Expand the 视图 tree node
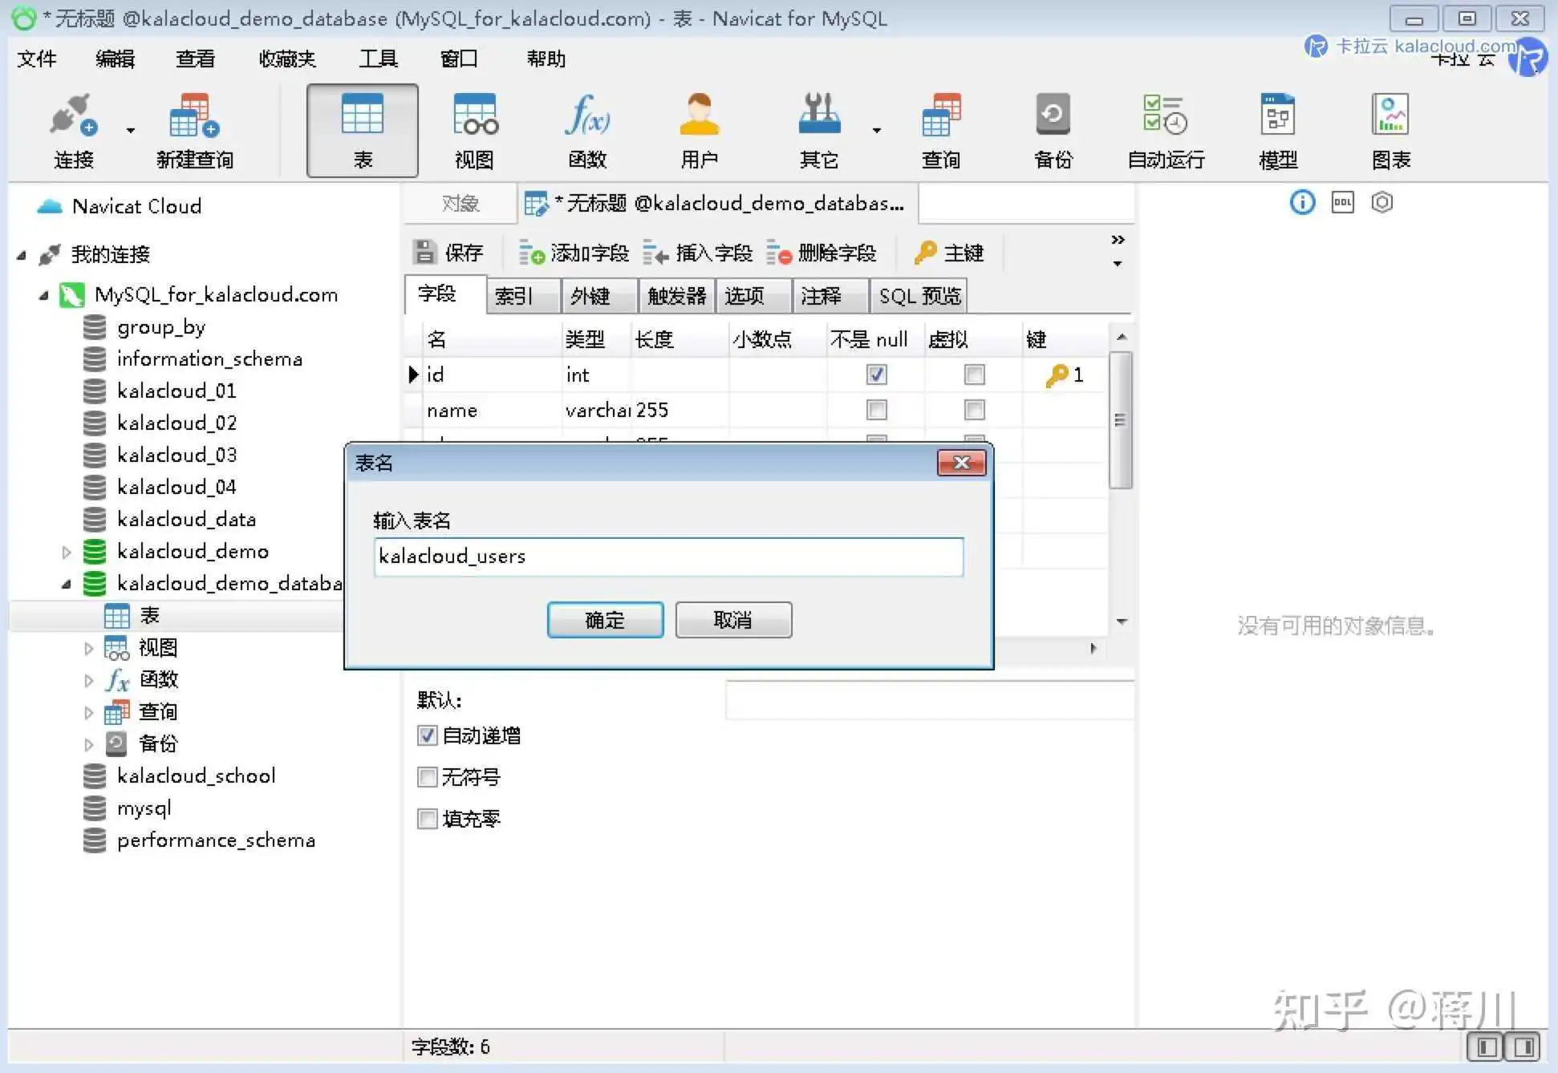Screen dimensions: 1558x1073 pyautogui.click(x=88, y=648)
